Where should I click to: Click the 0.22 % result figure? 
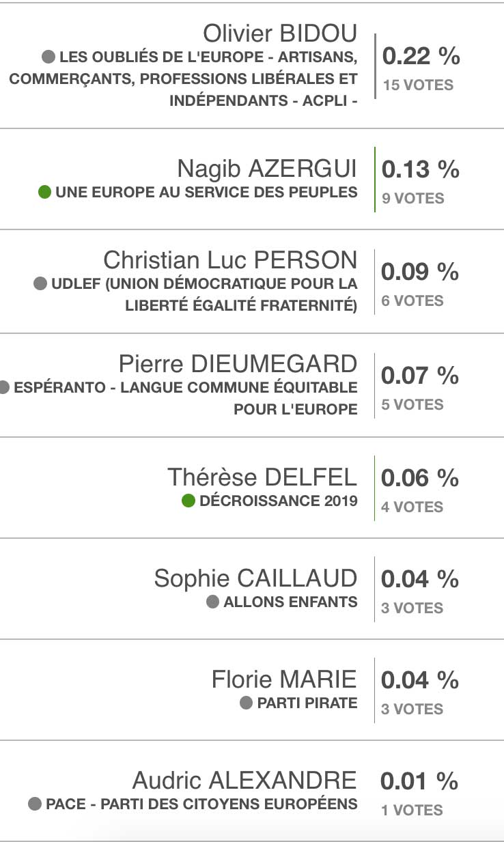[421, 56]
